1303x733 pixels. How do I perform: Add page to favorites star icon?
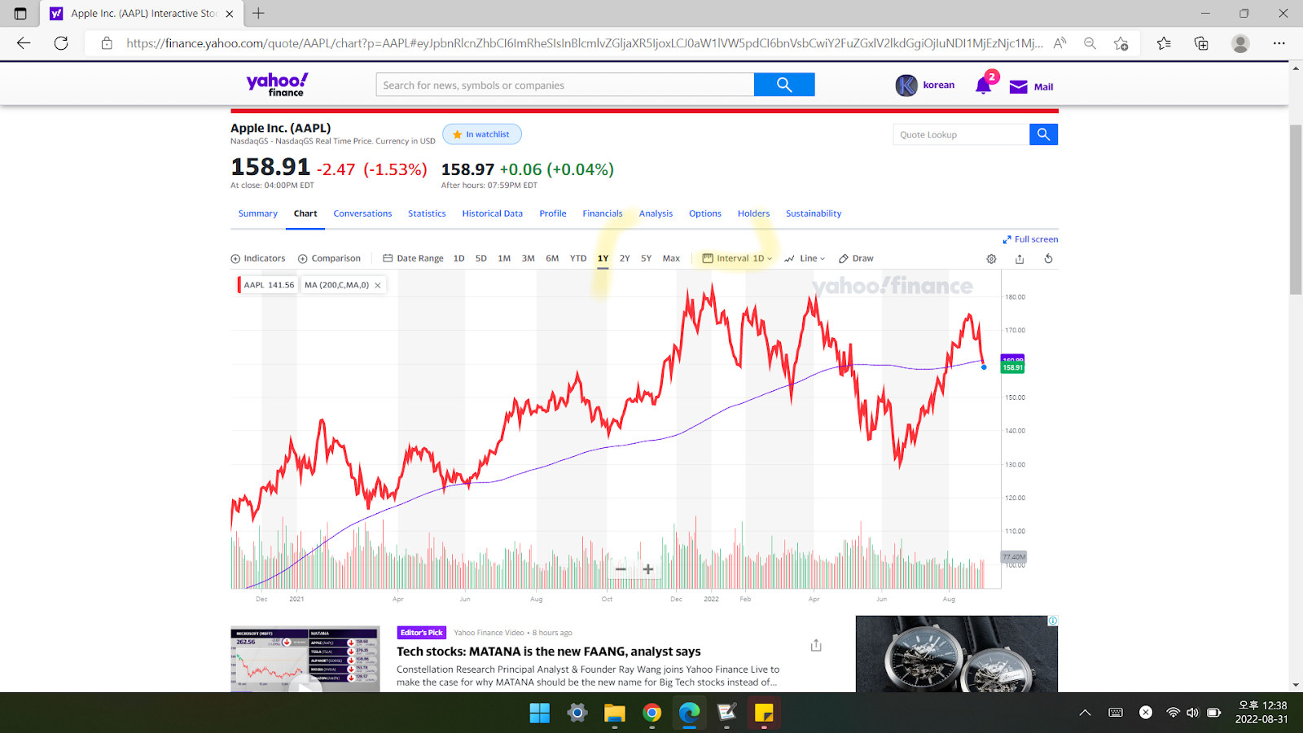pyautogui.click(x=1121, y=43)
